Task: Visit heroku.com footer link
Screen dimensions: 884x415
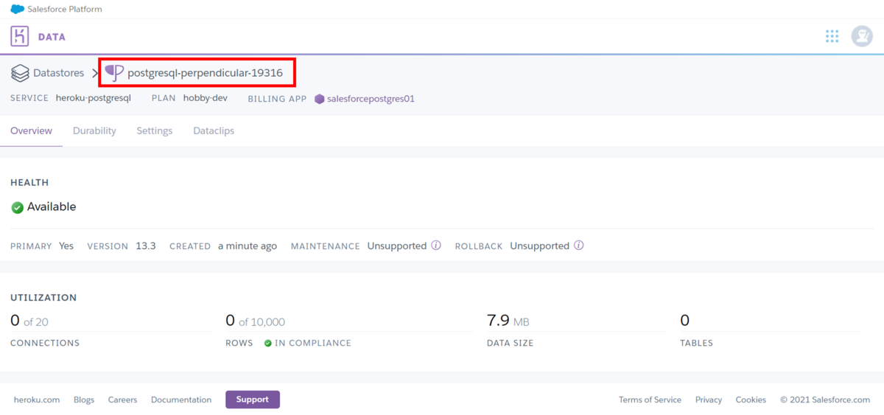Action: (37, 400)
